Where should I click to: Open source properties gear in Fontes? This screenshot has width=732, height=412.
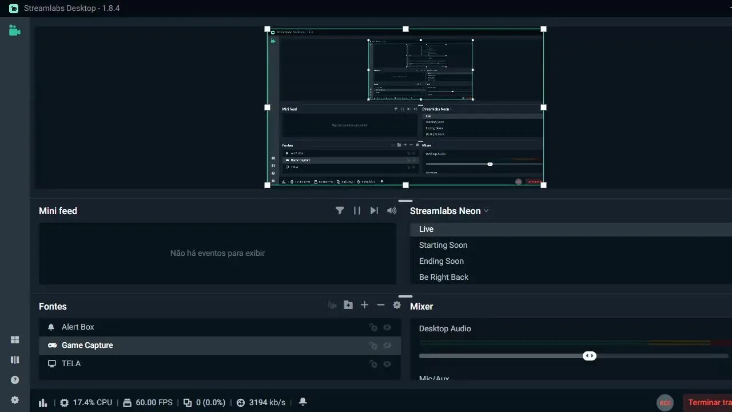pyautogui.click(x=397, y=305)
